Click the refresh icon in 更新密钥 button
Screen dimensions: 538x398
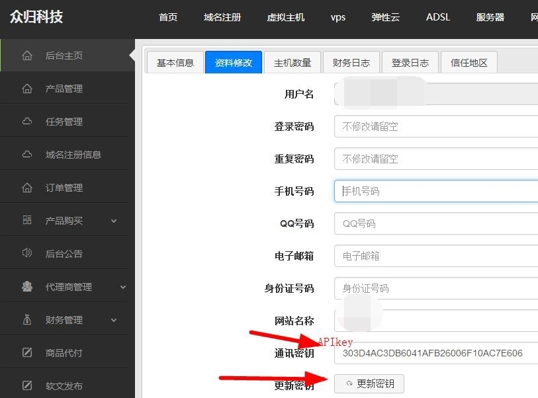point(349,383)
